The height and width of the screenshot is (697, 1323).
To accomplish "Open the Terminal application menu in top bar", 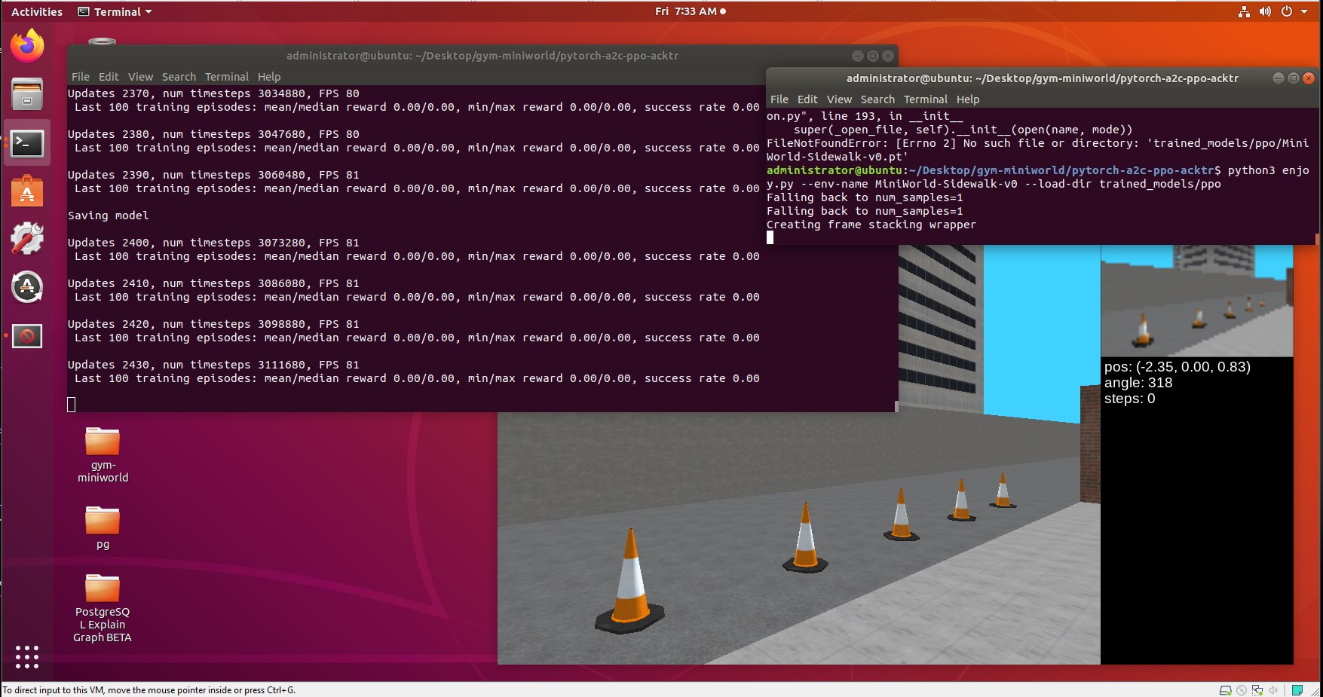I will click(115, 11).
